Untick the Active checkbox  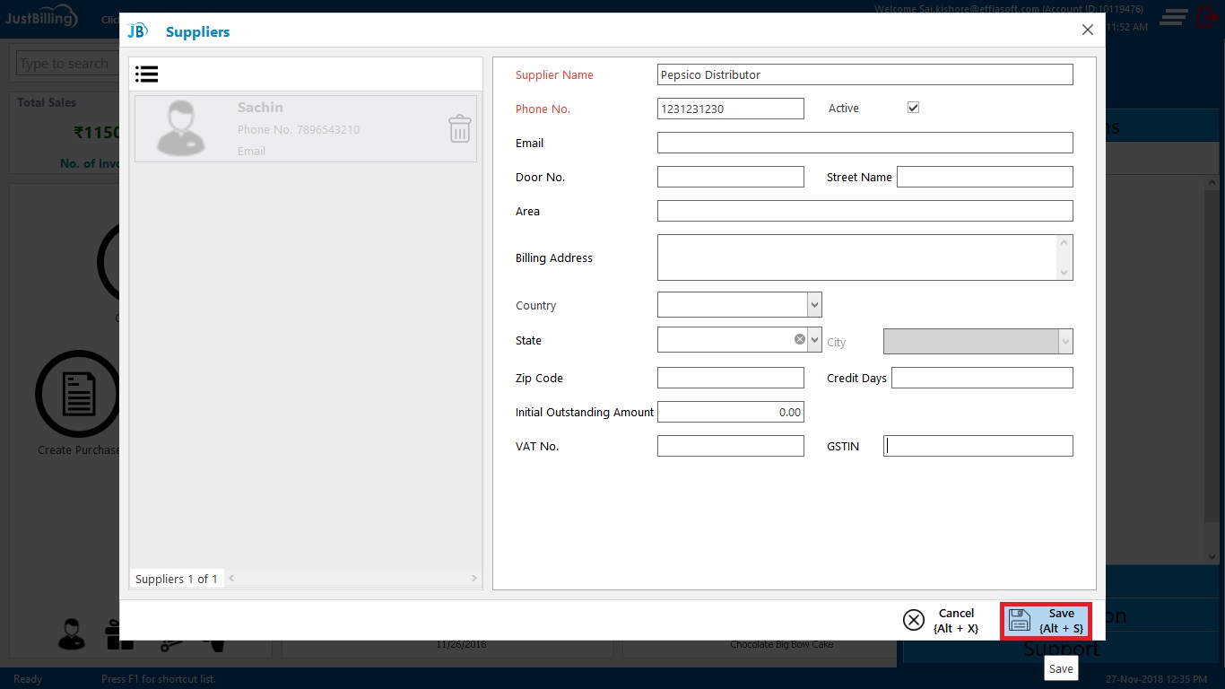[x=913, y=108]
